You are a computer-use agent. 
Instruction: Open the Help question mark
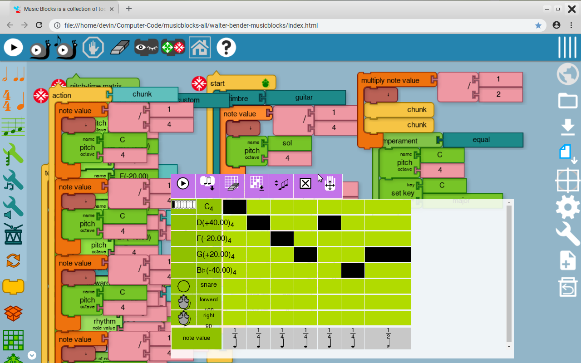pyautogui.click(x=226, y=47)
